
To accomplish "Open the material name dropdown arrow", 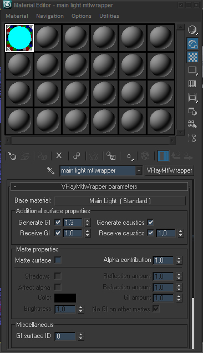I will click(x=139, y=170).
